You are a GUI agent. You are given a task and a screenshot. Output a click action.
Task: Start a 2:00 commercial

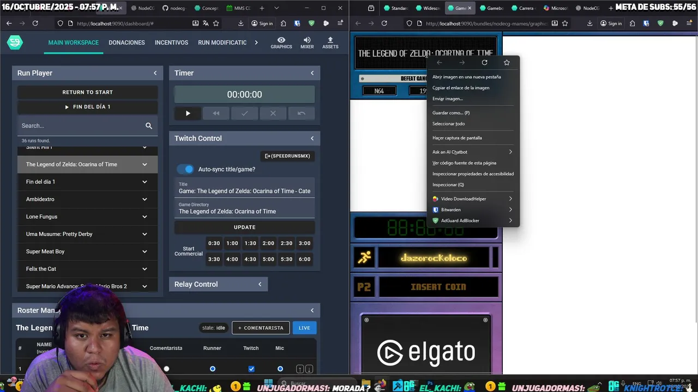click(268, 243)
